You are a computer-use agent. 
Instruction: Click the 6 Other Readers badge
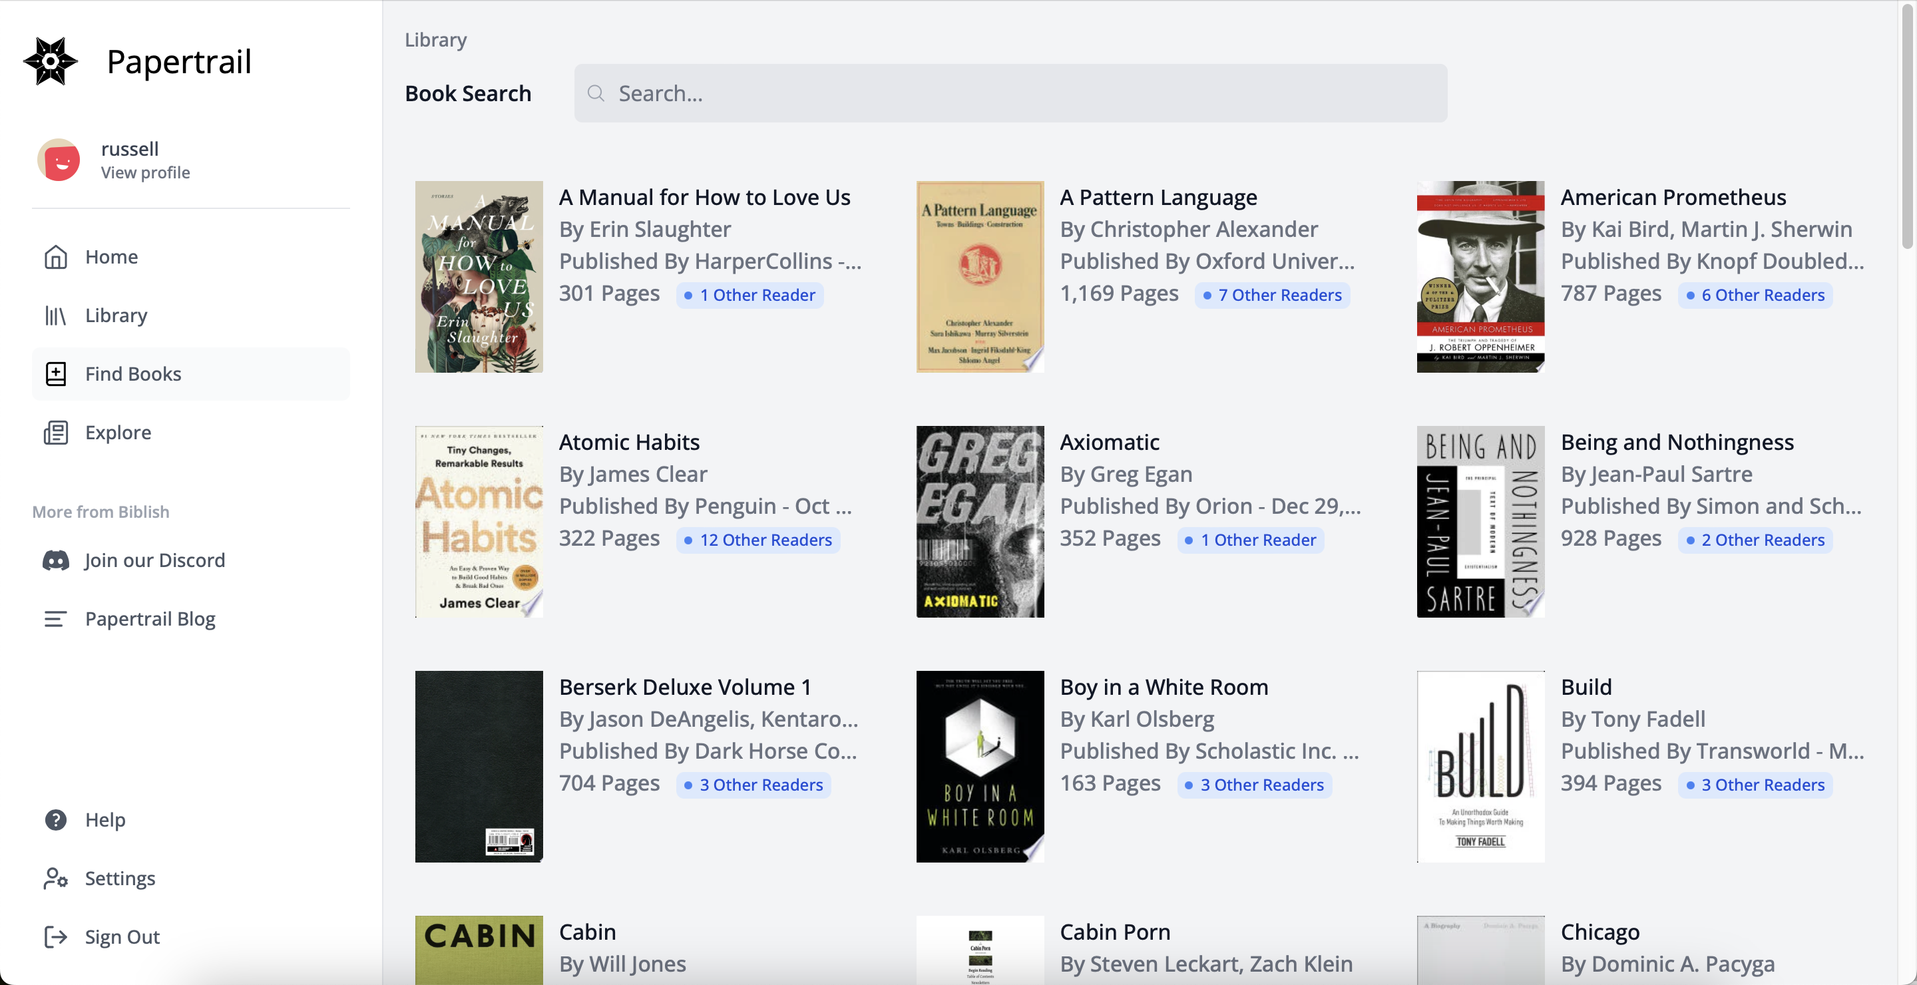click(x=1755, y=295)
